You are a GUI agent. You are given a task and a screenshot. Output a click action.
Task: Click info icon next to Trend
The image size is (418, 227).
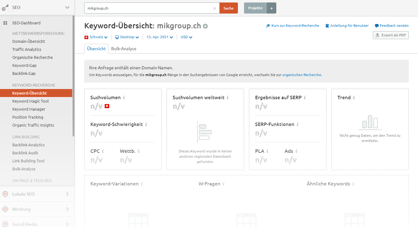pos(354,98)
